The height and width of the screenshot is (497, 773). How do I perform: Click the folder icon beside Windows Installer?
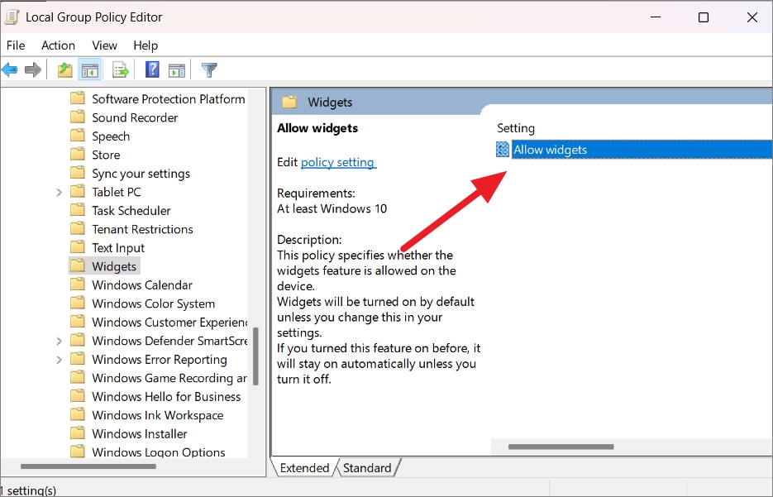coord(78,433)
